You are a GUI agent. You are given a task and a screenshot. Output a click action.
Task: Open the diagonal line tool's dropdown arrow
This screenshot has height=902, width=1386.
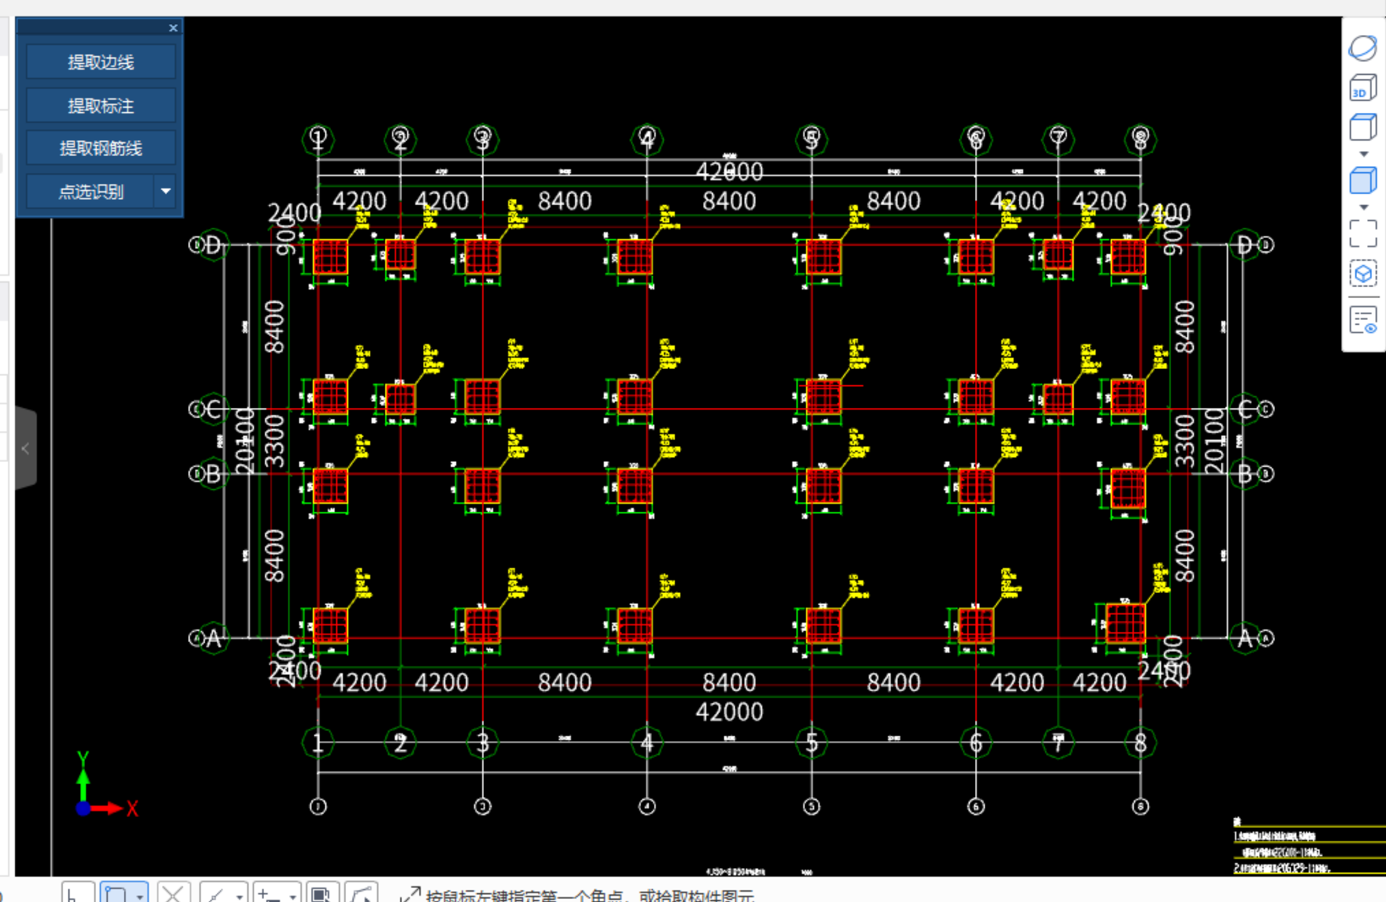pyautogui.click(x=240, y=896)
